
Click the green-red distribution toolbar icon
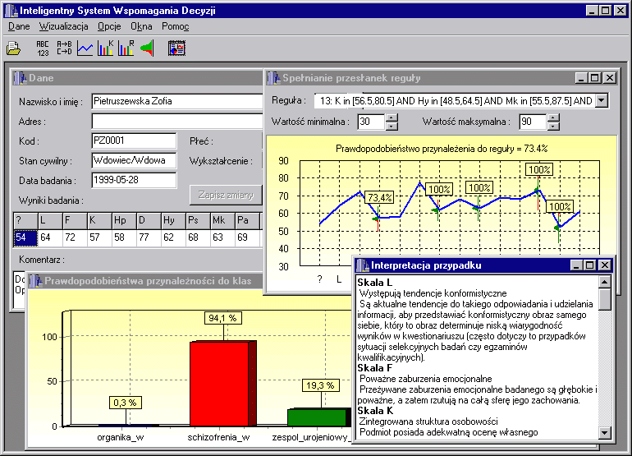click(147, 48)
